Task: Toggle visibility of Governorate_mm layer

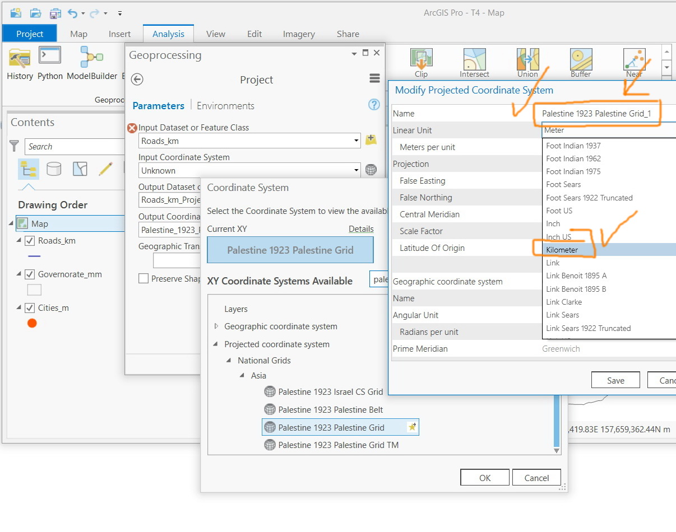Action: pos(30,274)
